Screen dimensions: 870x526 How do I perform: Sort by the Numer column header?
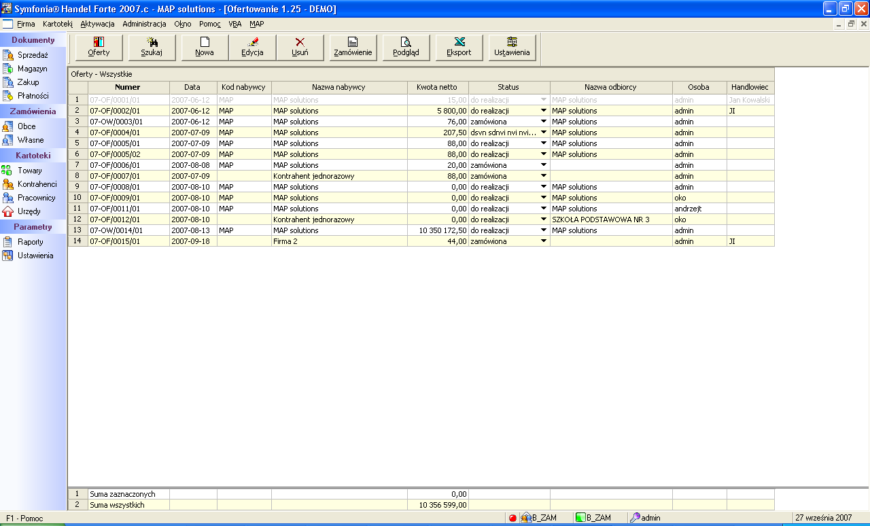click(128, 88)
